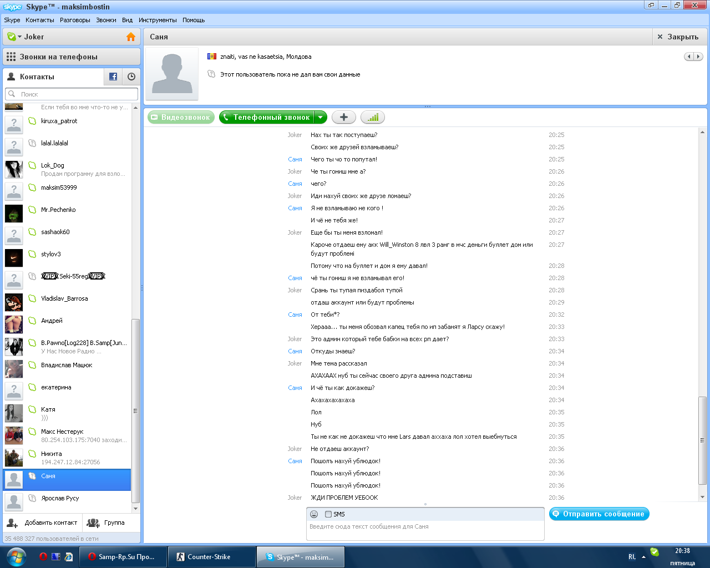Select contact maksim53999
This screenshot has width=710, height=568.
click(x=67, y=191)
